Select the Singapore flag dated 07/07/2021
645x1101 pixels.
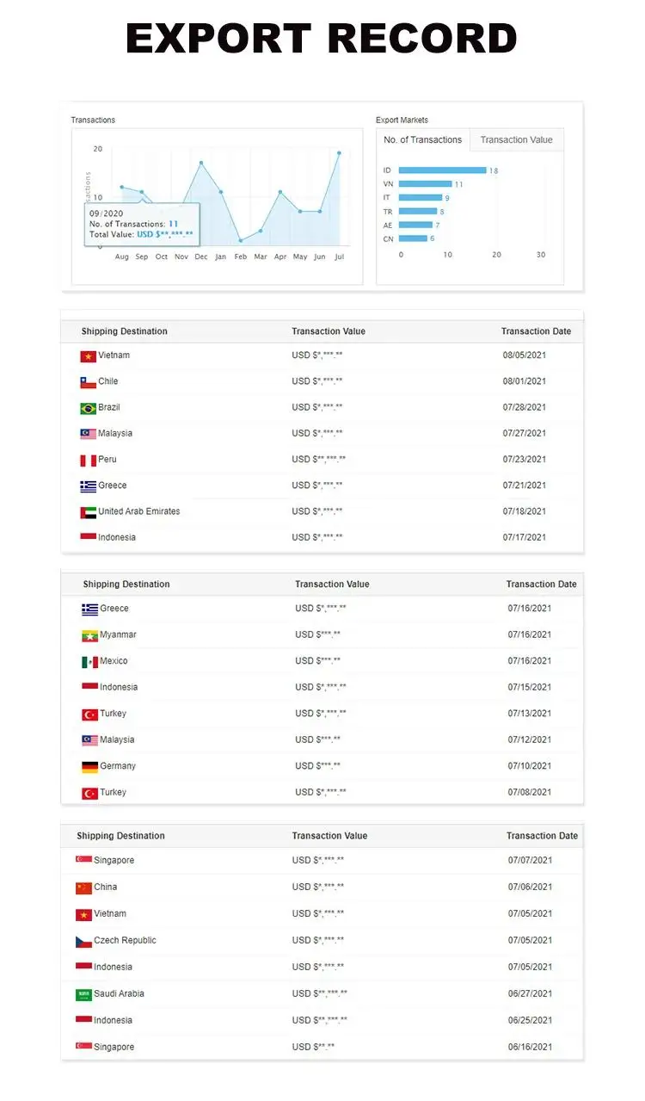tap(83, 861)
